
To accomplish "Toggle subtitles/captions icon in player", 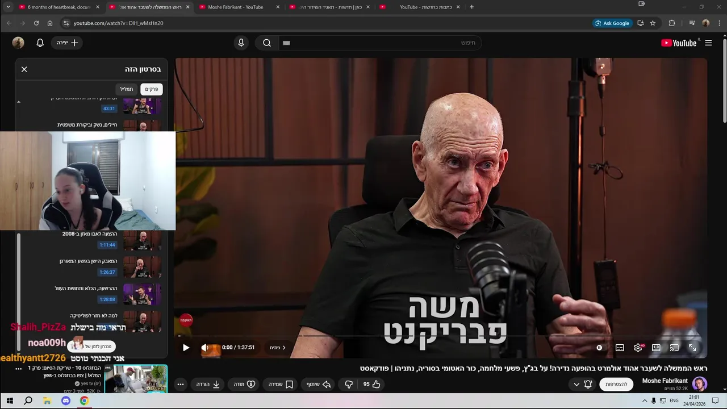I will [x=620, y=348].
